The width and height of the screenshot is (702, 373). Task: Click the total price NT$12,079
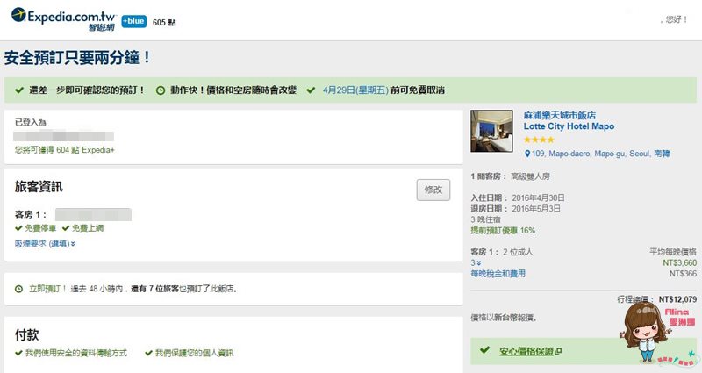click(677, 299)
